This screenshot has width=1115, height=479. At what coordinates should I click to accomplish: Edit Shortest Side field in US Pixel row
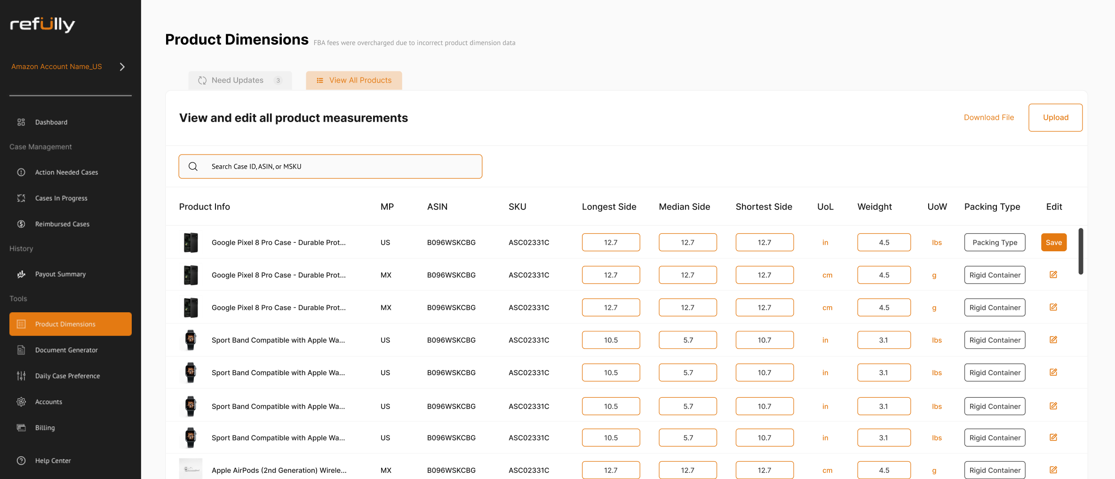(765, 242)
